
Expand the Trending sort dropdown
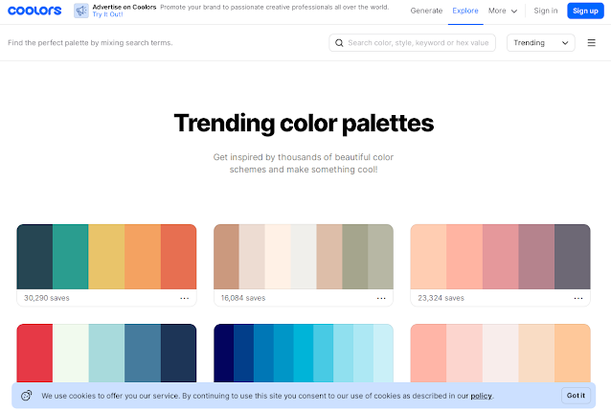540,43
